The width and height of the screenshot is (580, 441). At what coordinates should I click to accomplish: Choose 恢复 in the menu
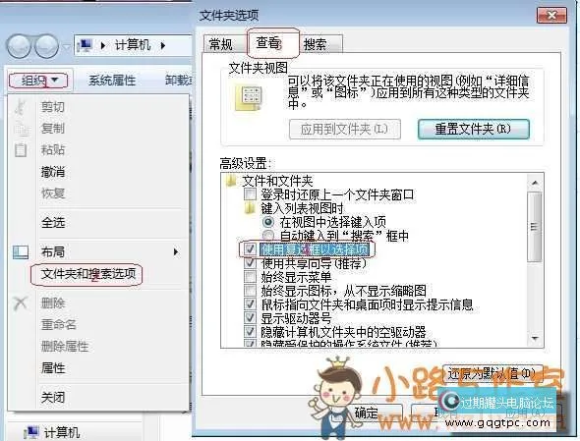coord(52,193)
